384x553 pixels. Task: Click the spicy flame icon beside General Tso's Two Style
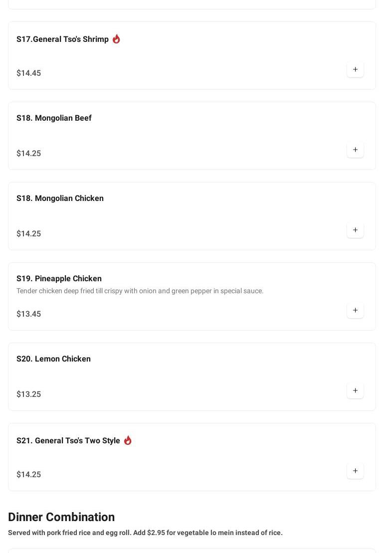128,440
